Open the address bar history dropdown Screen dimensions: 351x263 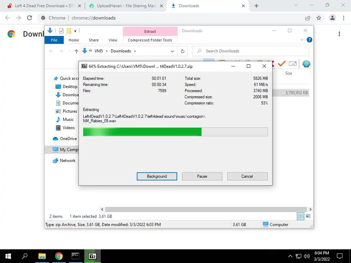[x=172, y=51]
